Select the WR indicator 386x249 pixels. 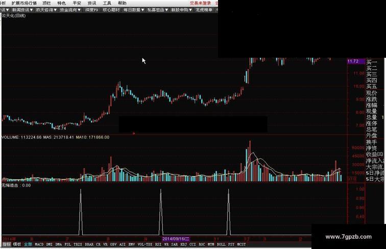click(166, 244)
